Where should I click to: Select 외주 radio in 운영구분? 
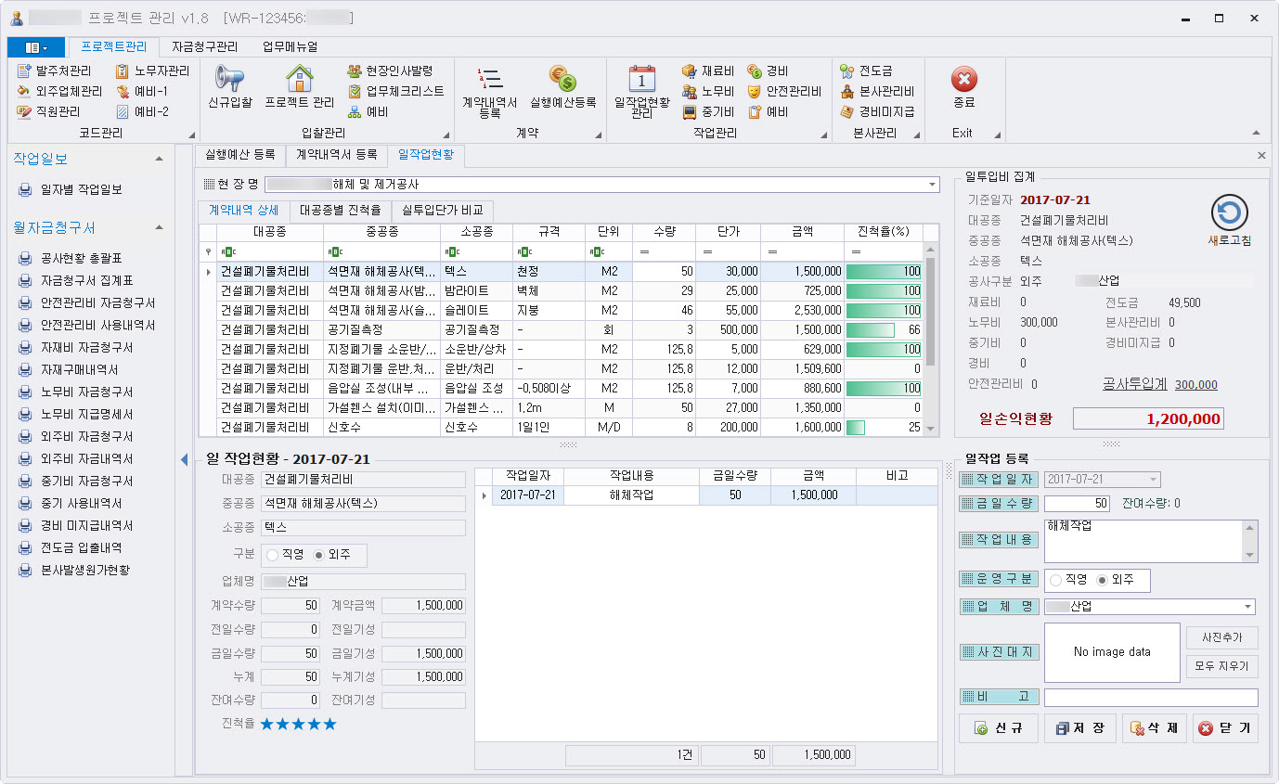1103,580
